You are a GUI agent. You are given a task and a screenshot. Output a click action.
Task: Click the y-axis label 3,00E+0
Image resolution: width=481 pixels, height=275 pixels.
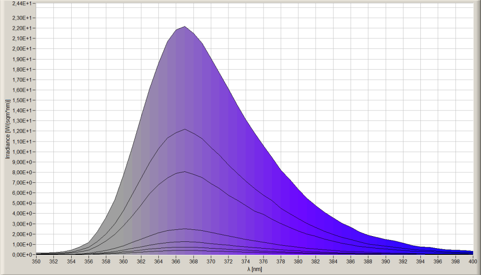[x=21, y=224]
